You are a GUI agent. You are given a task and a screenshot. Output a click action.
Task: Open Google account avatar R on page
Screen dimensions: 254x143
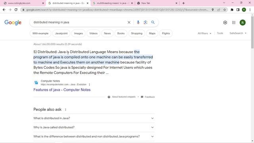[x=242, y=23]
